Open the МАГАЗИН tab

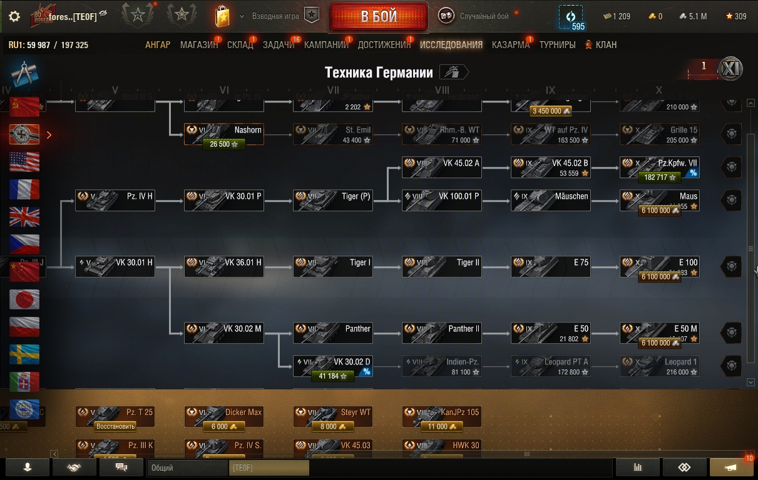click(199, 45)
